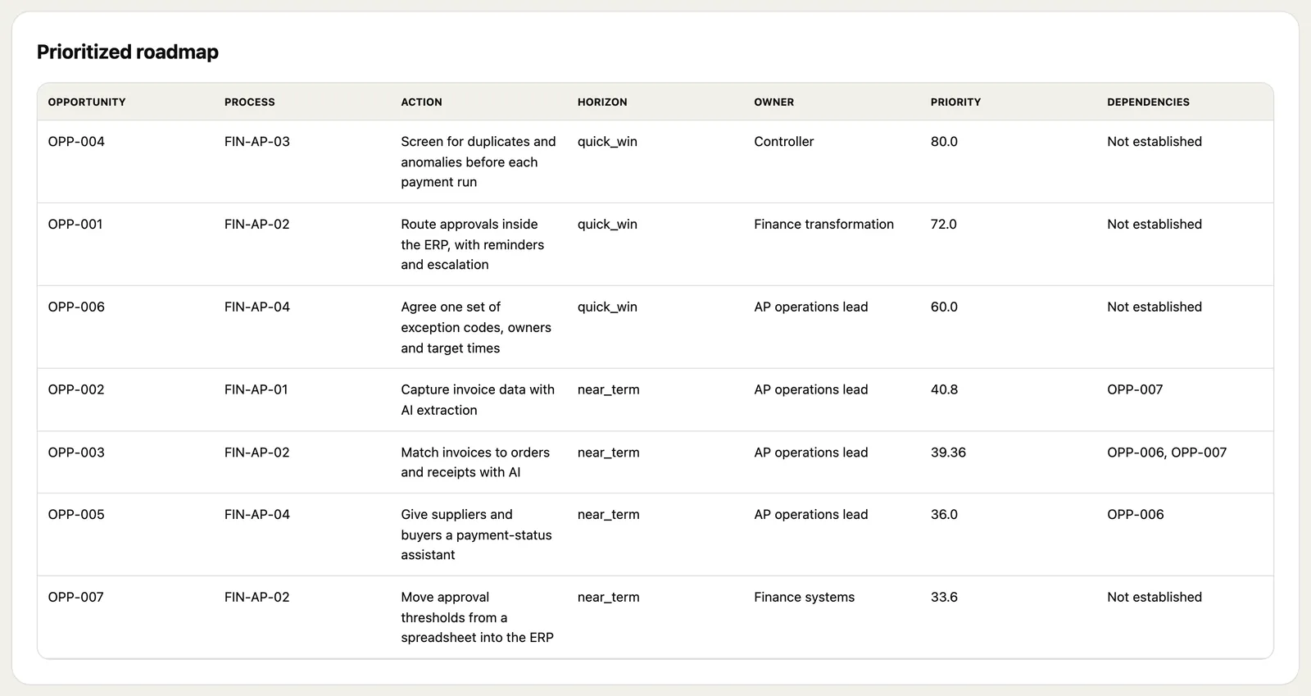Screen dimensions: 1311x696
Task: Click 'Not established' in the OPP-004 row
Action: [x=1154, y=142]
